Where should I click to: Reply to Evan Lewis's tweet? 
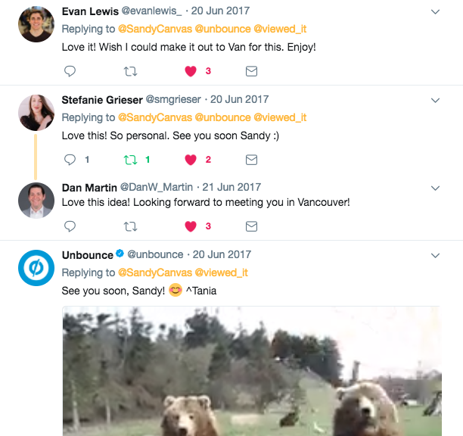[x=70, y=71]
